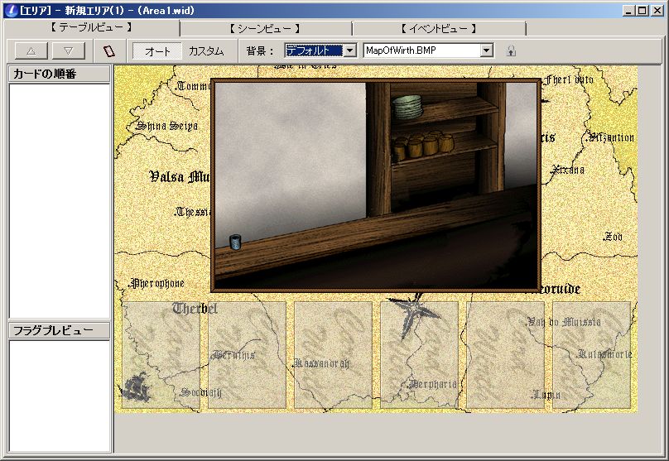Select the card slot over Therbel
The image size is (669, 461).
coord(161,355)
